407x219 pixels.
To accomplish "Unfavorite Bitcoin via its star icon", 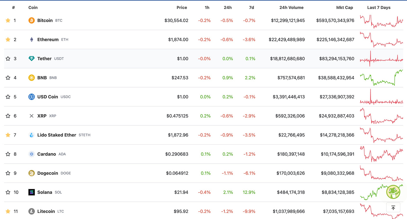I will pyautogui.click(x=8, y=20).
